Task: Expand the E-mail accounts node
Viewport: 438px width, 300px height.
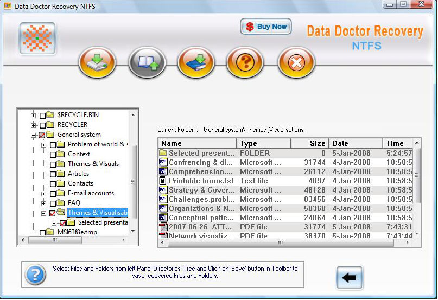Action: tap(43, 194)
